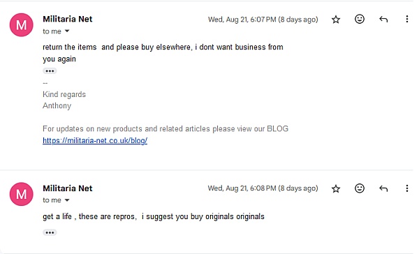Click the sender avatar on first email

point(22,25)
